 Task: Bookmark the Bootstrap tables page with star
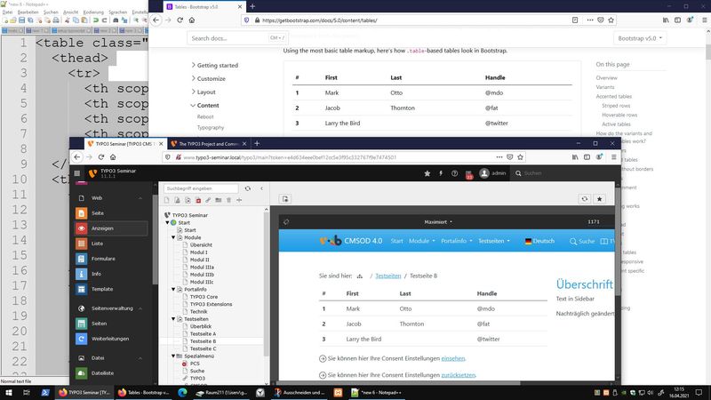tap(611, 20)
